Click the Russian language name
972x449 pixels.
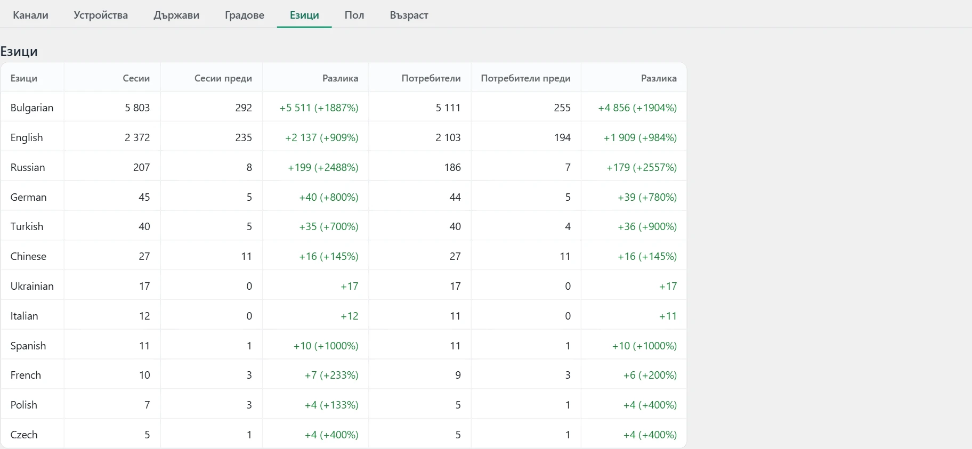(28, 167)
